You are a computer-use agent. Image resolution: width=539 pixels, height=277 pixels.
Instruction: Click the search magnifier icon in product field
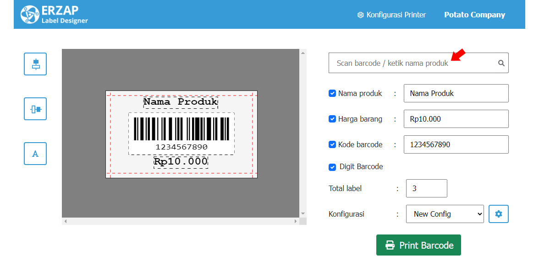(501, 63)
